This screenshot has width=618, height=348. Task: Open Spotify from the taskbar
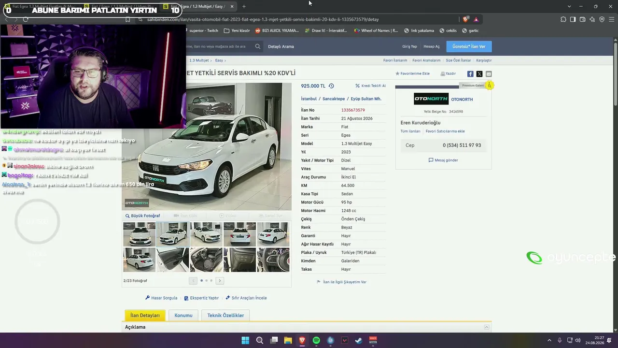(x=316, y=340)
